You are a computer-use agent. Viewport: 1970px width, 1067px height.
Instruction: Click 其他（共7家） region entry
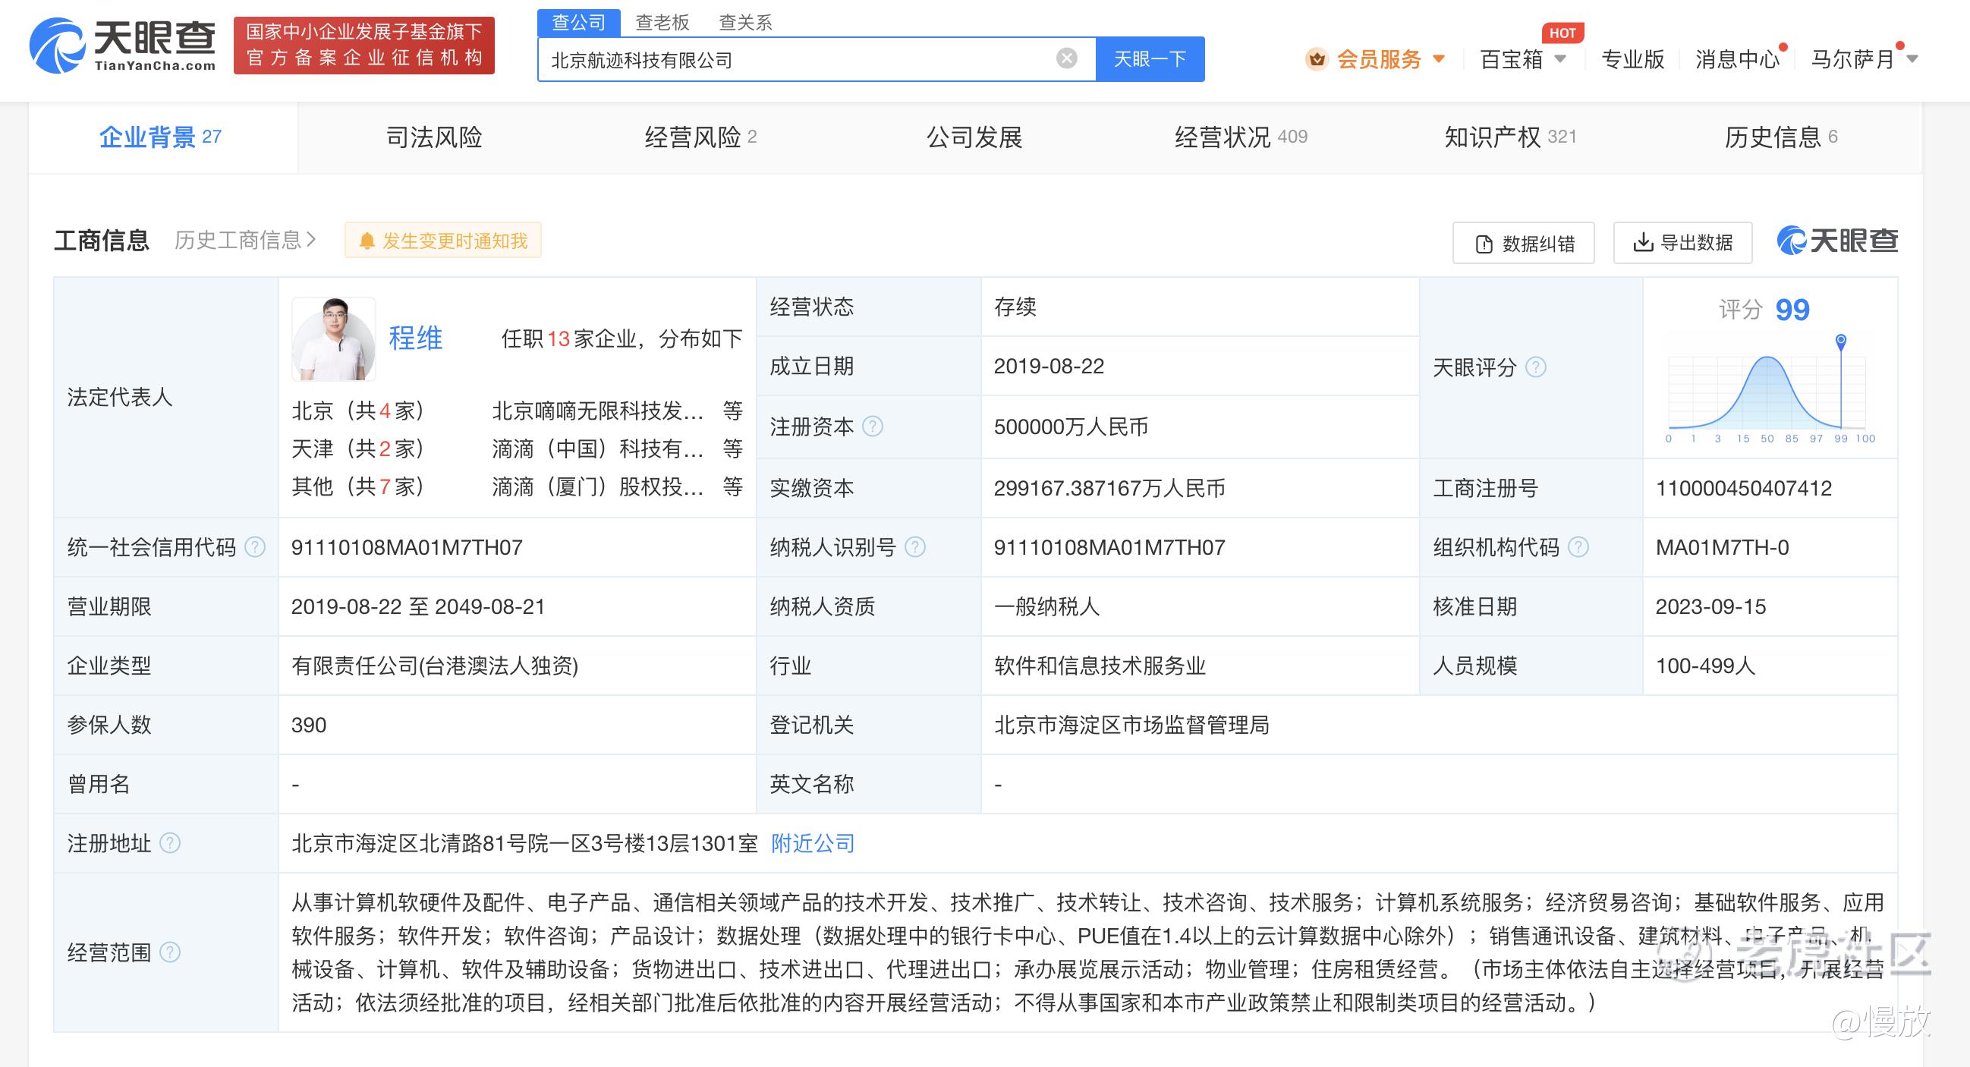pyautogui.click(x=357, y=486)
